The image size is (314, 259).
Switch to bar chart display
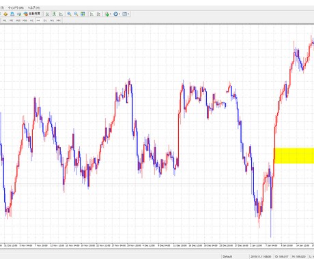[47, 14]
